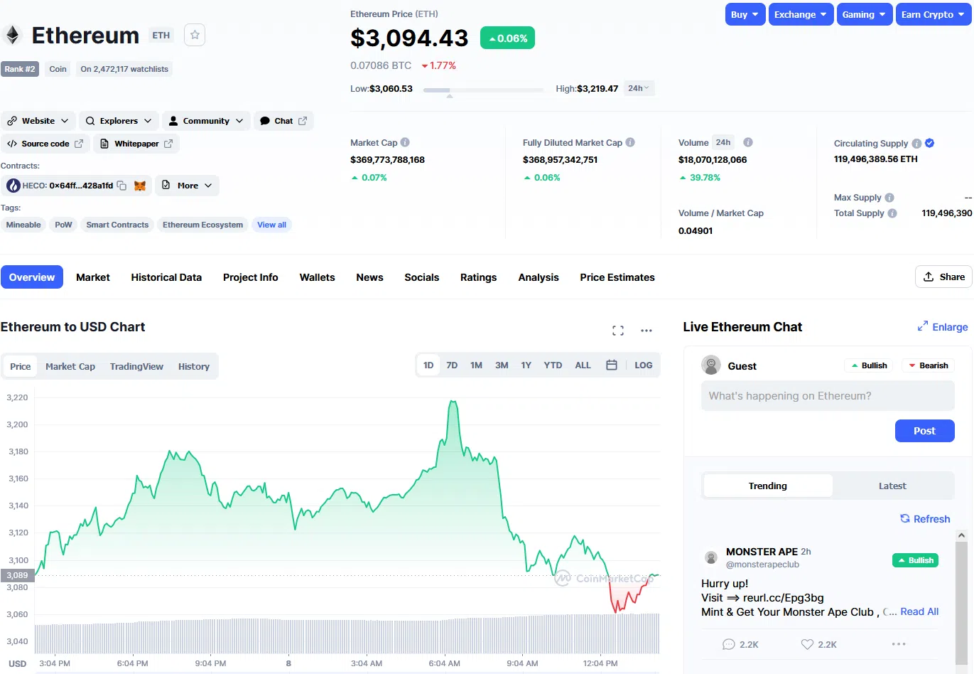
Task: Show the Market Cap chart tab
Action: [70, 366]
